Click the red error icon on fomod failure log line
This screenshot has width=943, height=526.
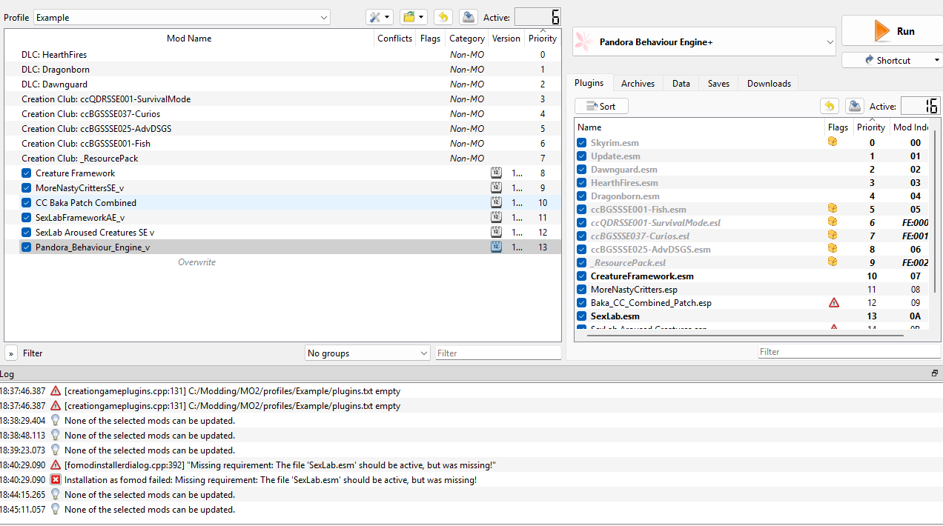point(56,479)
